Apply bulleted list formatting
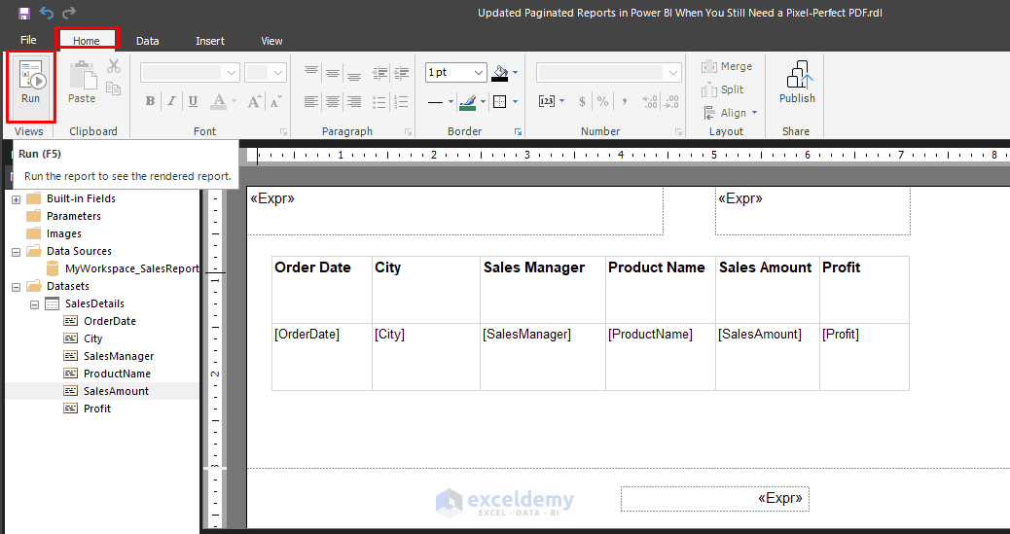This screenshot has width=1010, height=534. 380,101
